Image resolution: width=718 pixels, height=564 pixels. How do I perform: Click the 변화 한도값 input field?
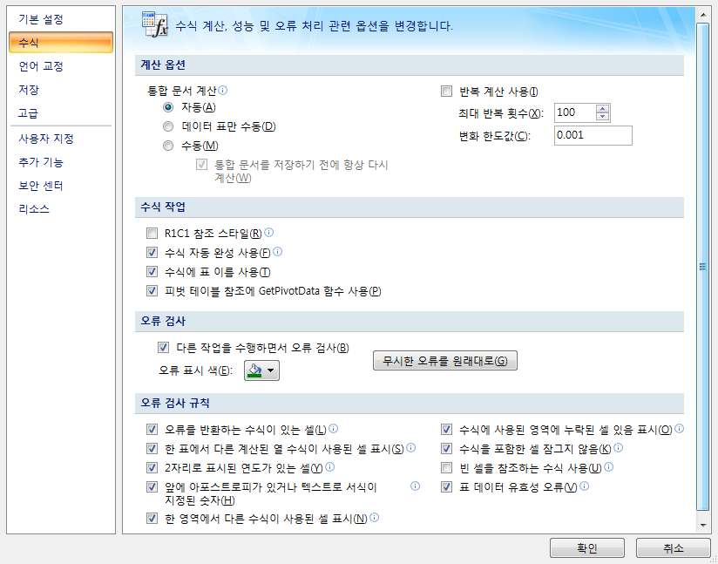593,136
